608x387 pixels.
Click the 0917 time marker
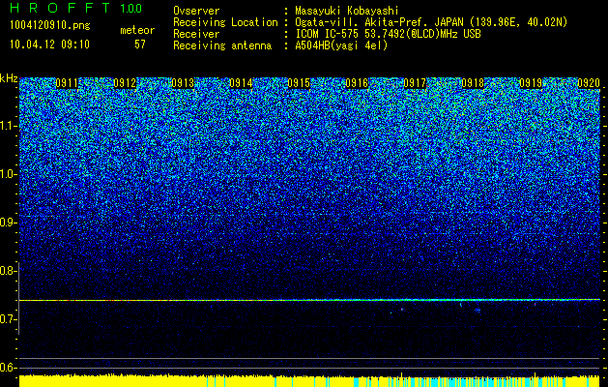pyautogui.click(x=415, y=83)
